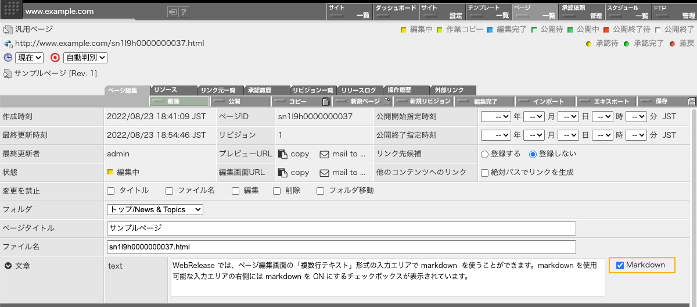Open the 自動判別 dropdown
The width and height of the screenshot is (697, 307).
[85, 58]
